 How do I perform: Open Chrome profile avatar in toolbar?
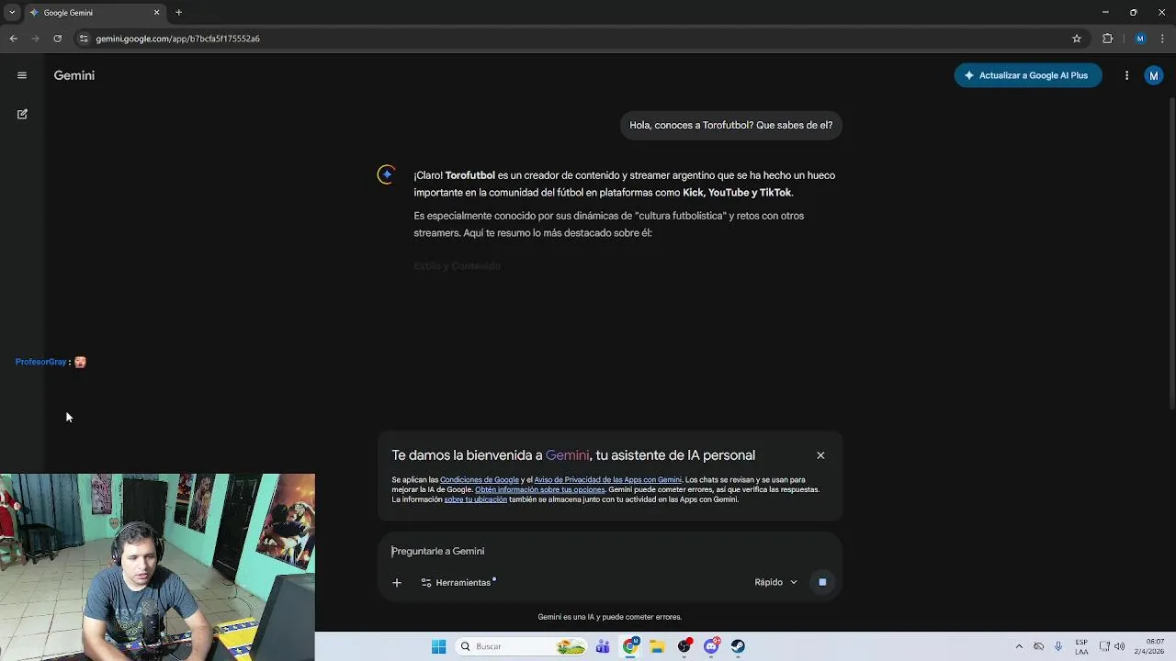(x=1140, y=39)
